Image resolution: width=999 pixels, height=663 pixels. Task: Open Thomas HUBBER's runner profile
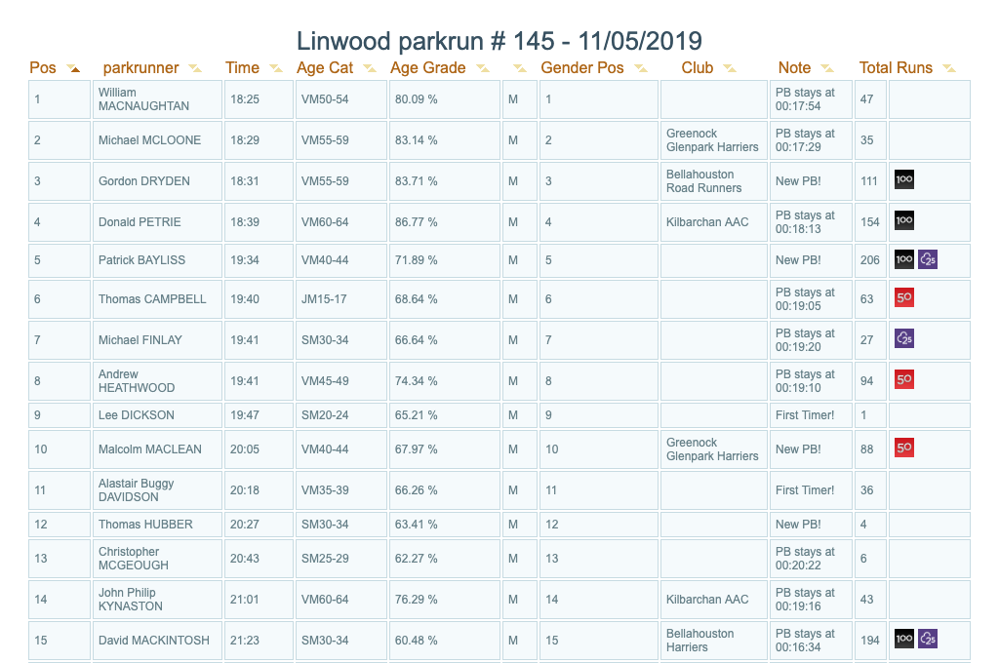(145, 525)
